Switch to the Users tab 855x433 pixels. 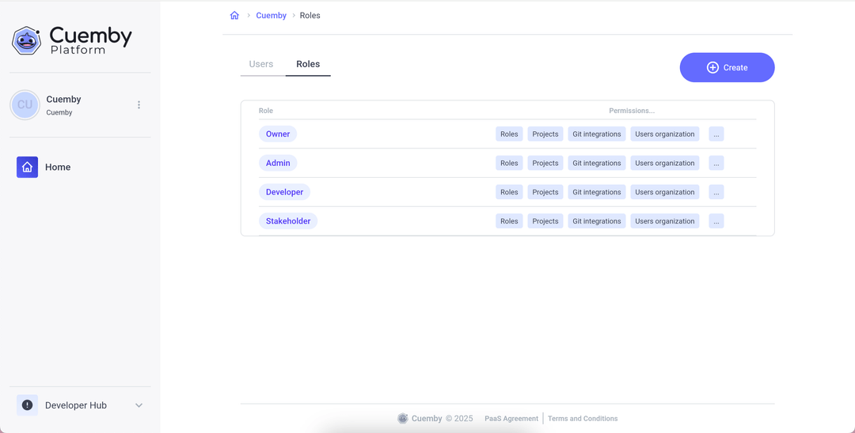pyautogui.click(x=261, y=64)
